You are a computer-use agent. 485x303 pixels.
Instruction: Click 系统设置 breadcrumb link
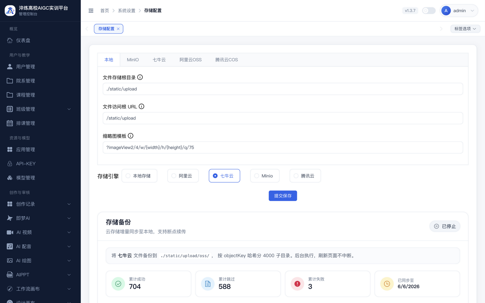pos(127,11)
